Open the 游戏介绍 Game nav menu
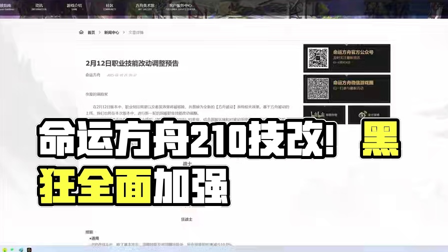Image resolution: width=448 pixels, height=252 pixels. [x=74, y=7]
